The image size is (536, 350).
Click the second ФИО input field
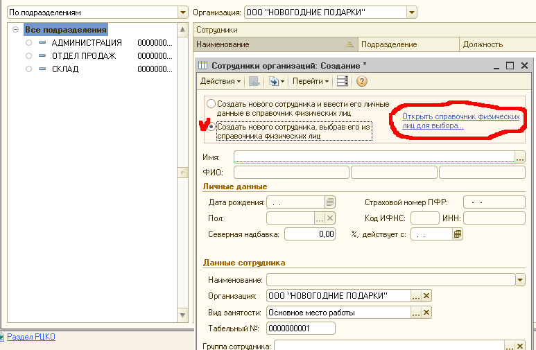394,173
